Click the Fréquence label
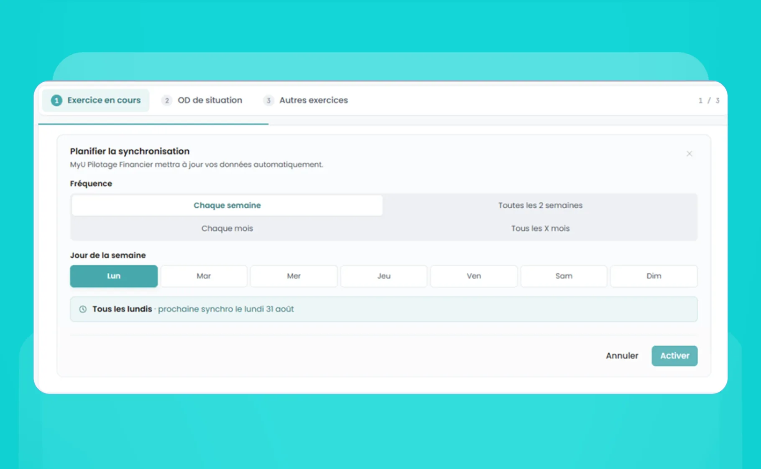Screen dimensions: 761x469 tap(91, 184)
